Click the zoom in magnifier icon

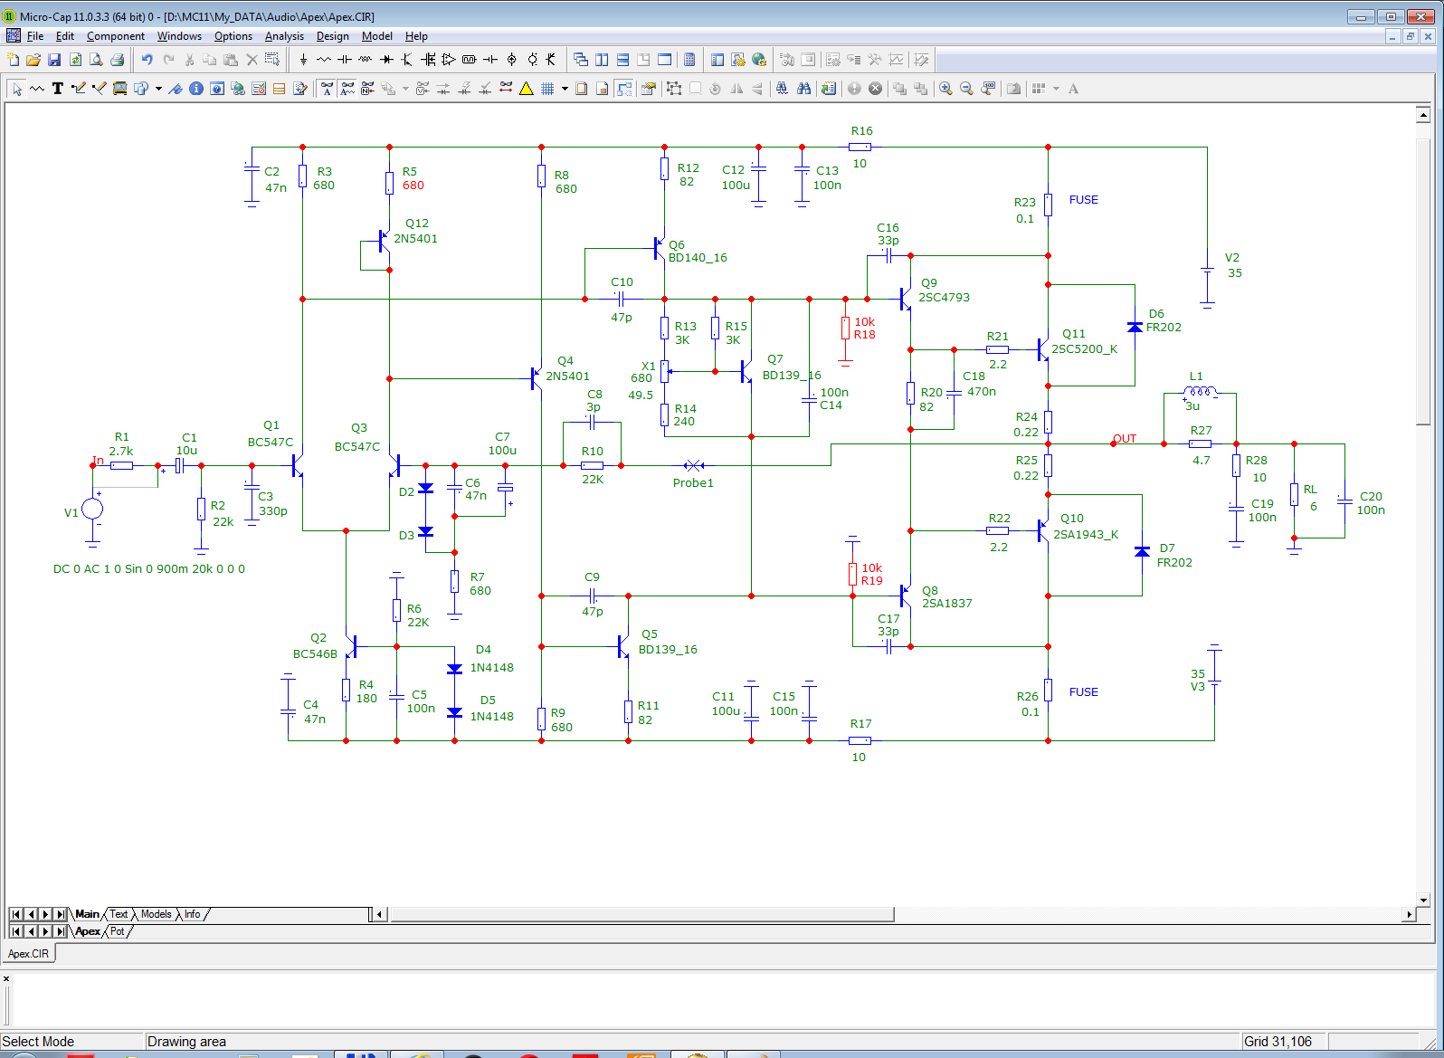click(x=945, y=89)
